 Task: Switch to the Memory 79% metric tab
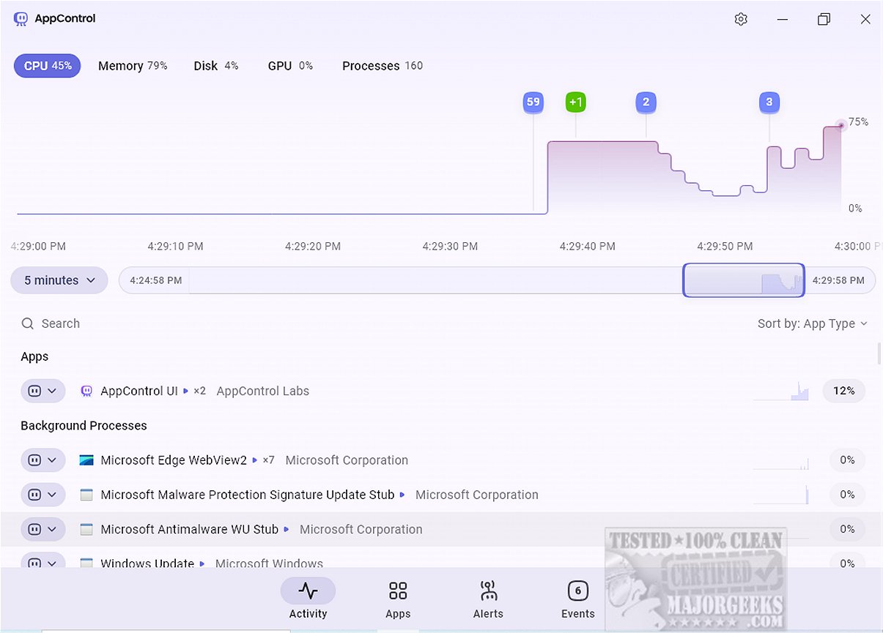[x=133, y=66]
